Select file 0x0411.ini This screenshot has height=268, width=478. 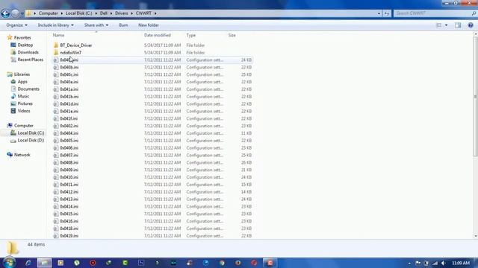tap(69, 185)
